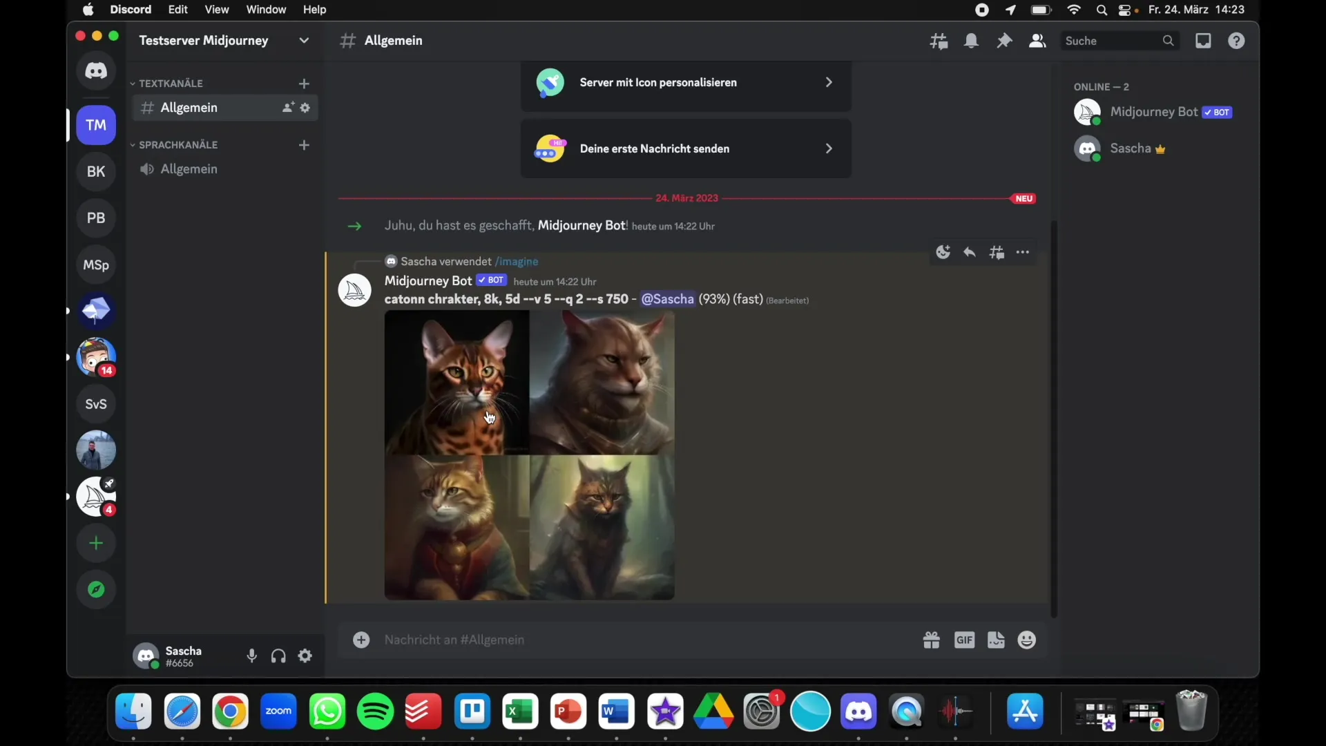Create a new text channel in TEXTKANÄLE
Image resolution: width=1326 pixels, height=746 pixels.
(x=304, y=84)
